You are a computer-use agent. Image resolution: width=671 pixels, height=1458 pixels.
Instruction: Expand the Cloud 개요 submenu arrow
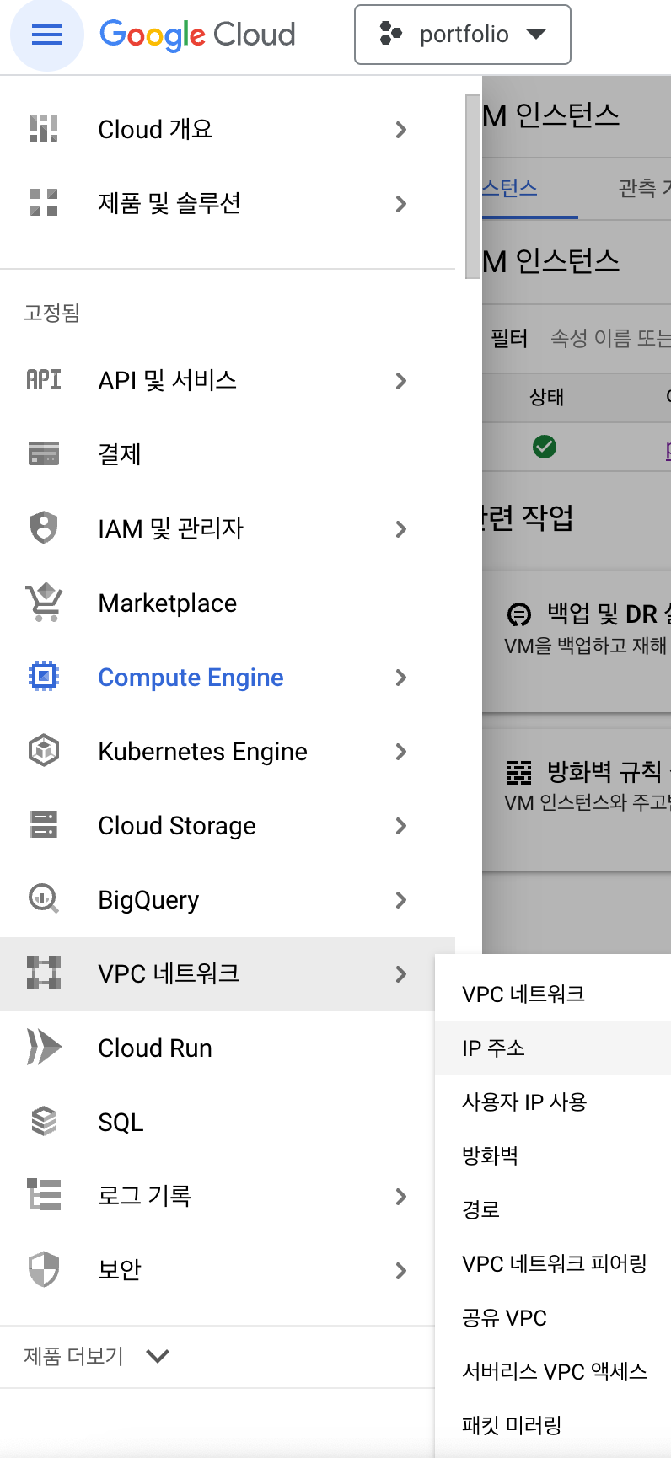pyautogui.click(x=401, y=130)
